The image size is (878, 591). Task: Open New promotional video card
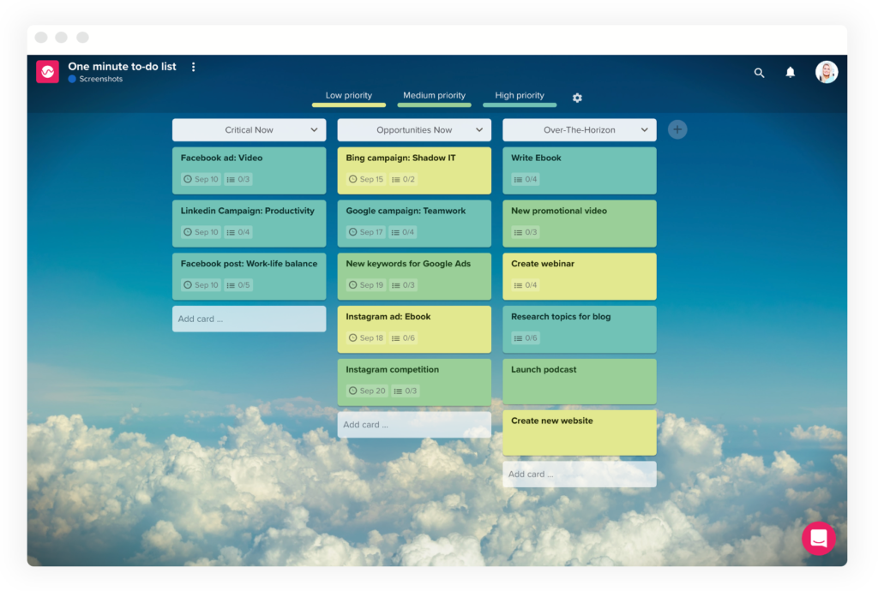pos(580,223)
